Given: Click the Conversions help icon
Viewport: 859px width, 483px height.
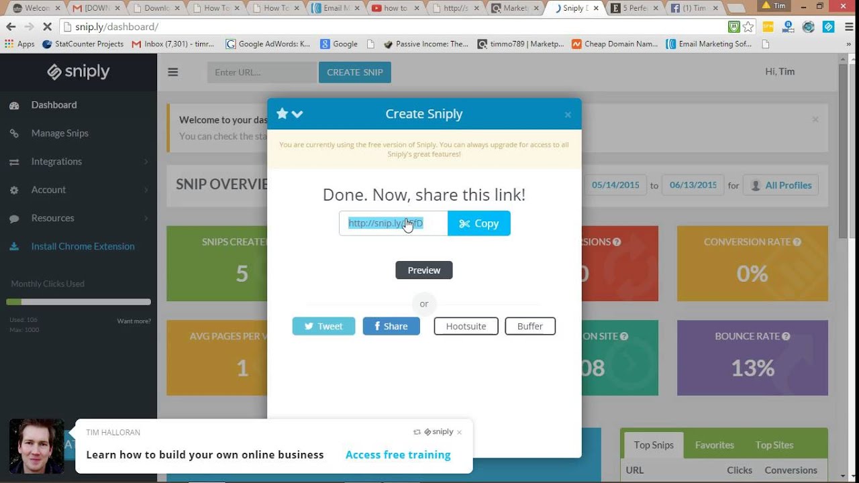Looking at the screenshot, I should pos(617,242).
